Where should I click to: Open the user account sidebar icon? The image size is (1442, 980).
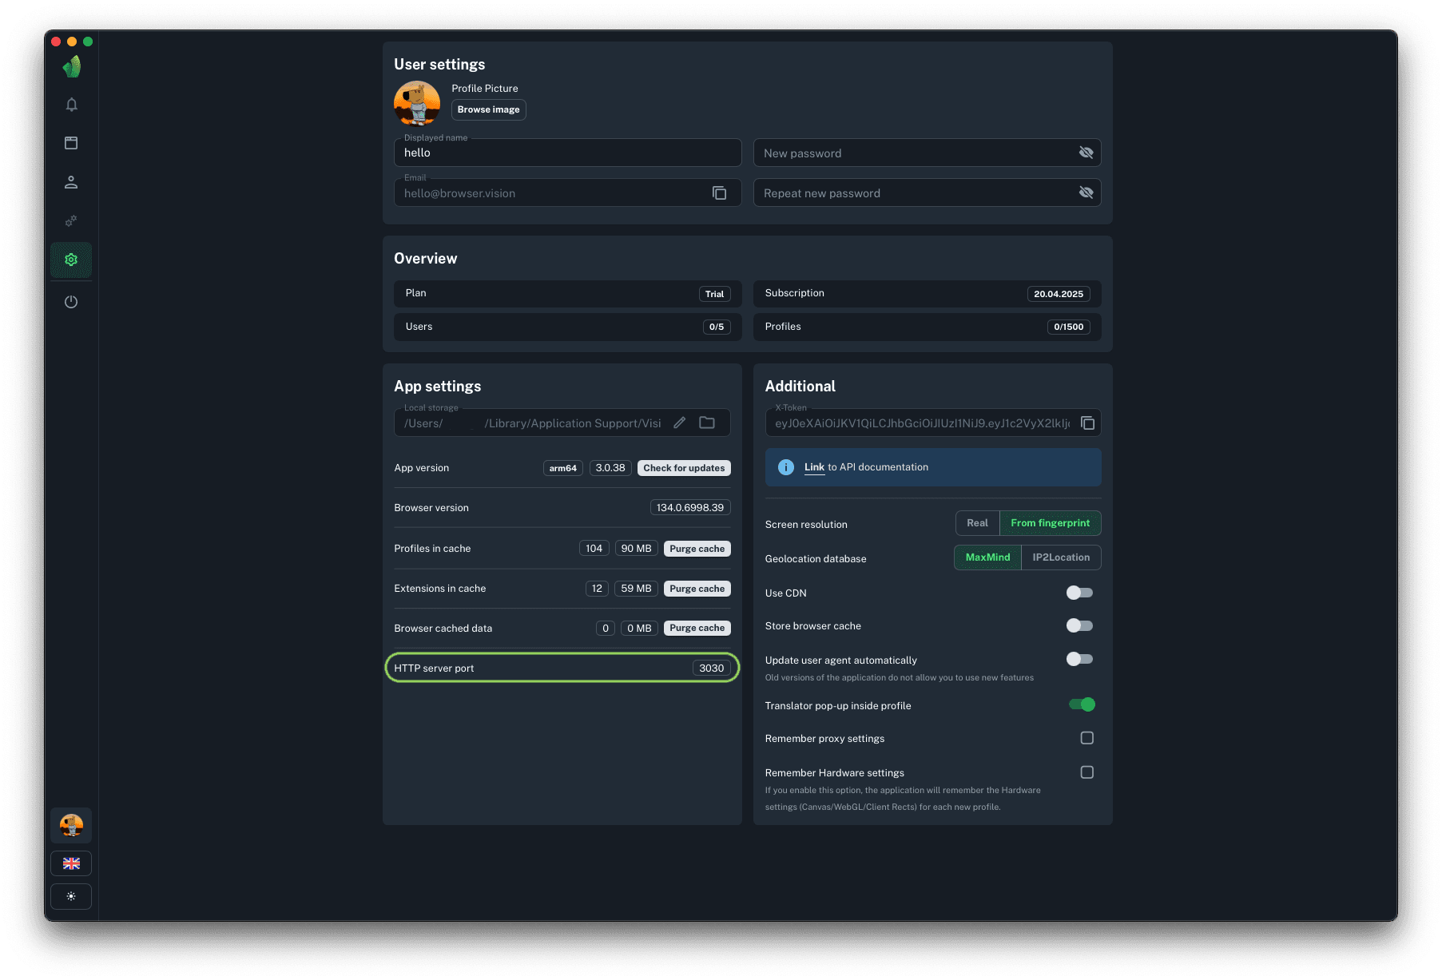(x=71, y=182)
